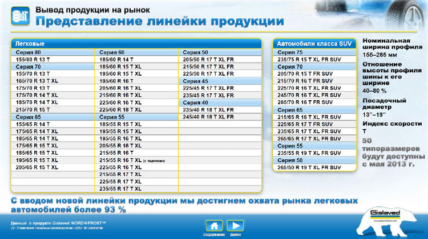Click the 225/45 R 17 T XL FR cell

pyautogui.click(x=220, y=88)
